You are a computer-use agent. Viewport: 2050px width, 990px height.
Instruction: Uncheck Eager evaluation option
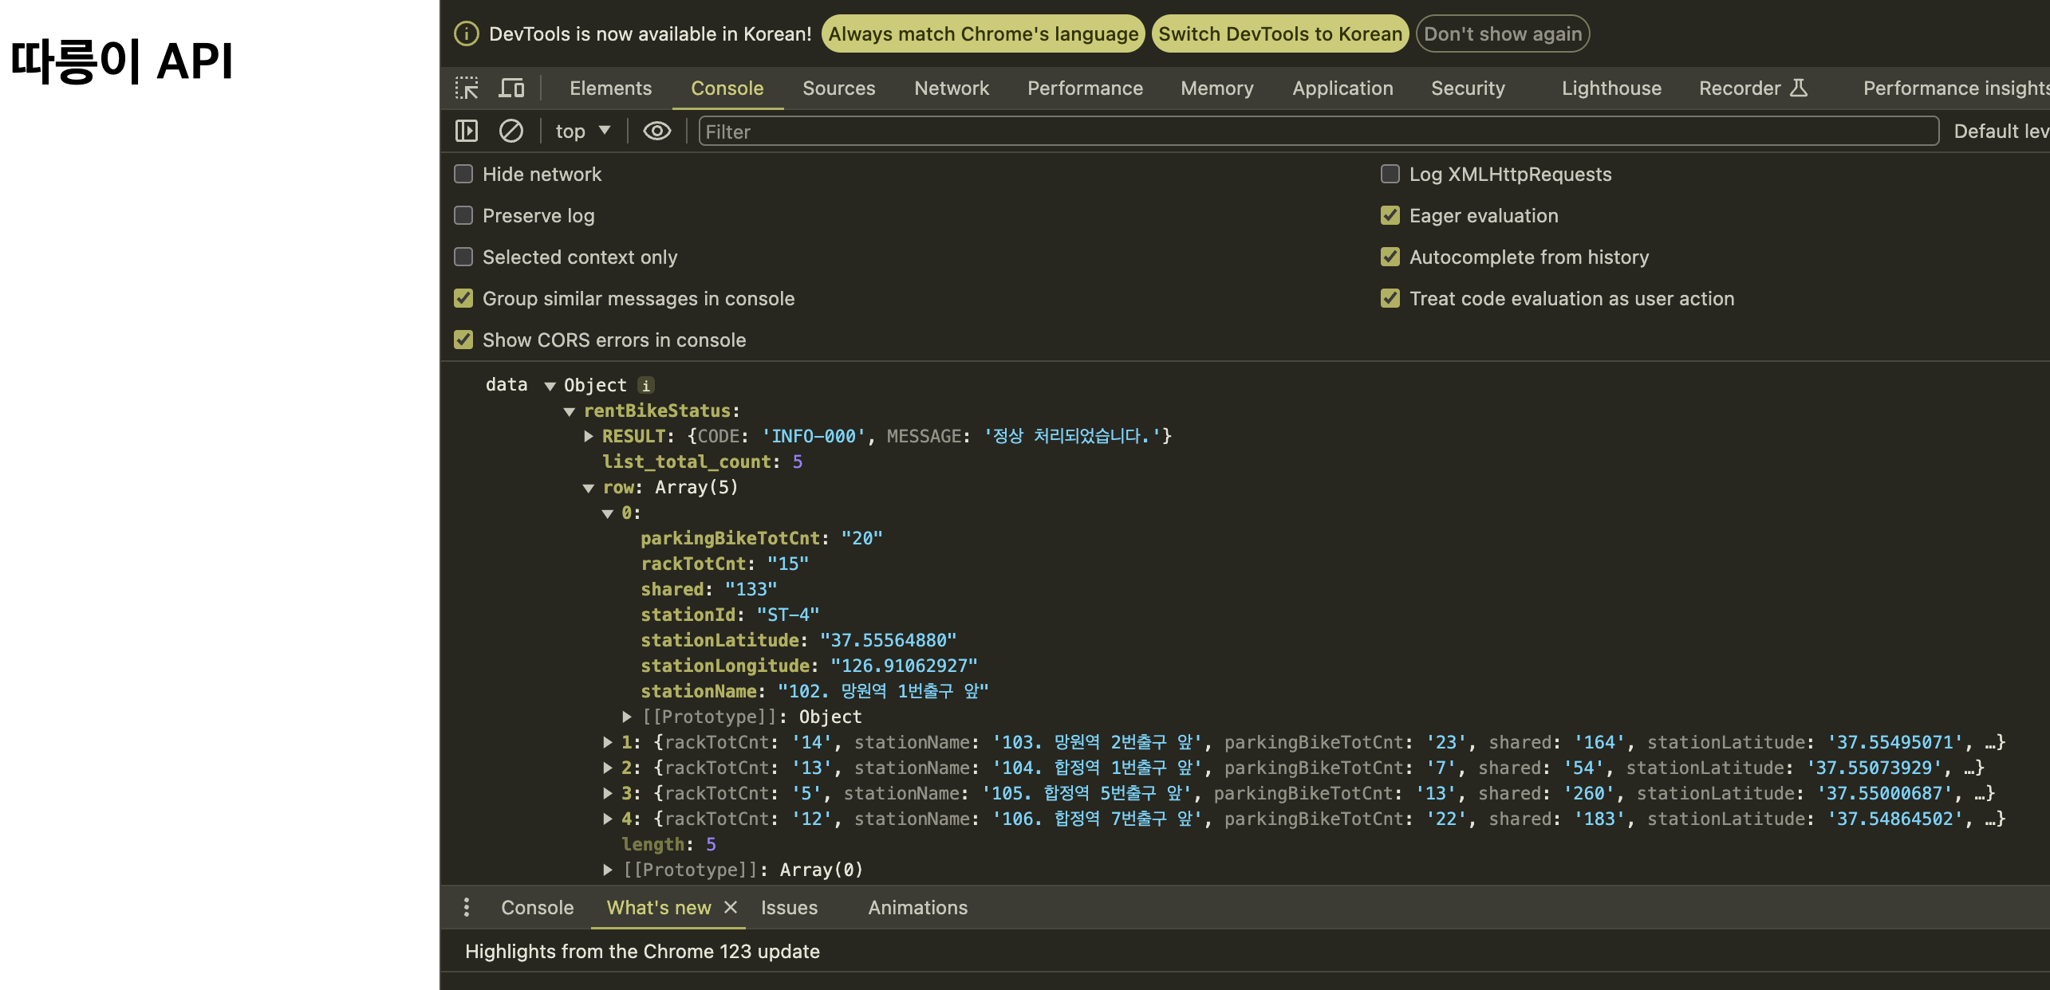click(x=1390, y=216)
